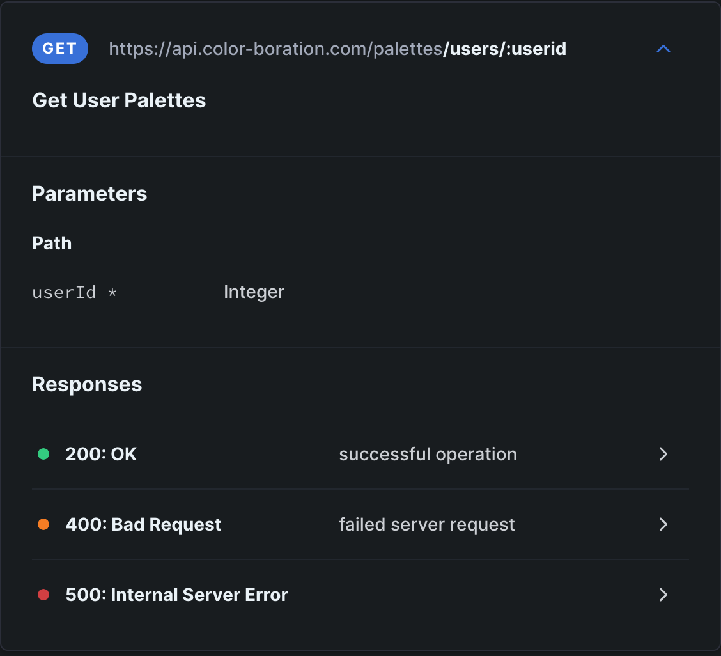This screenshot has height=656, width=721.
Task: Click the Parameters section heading
Action: pos(89,194)
